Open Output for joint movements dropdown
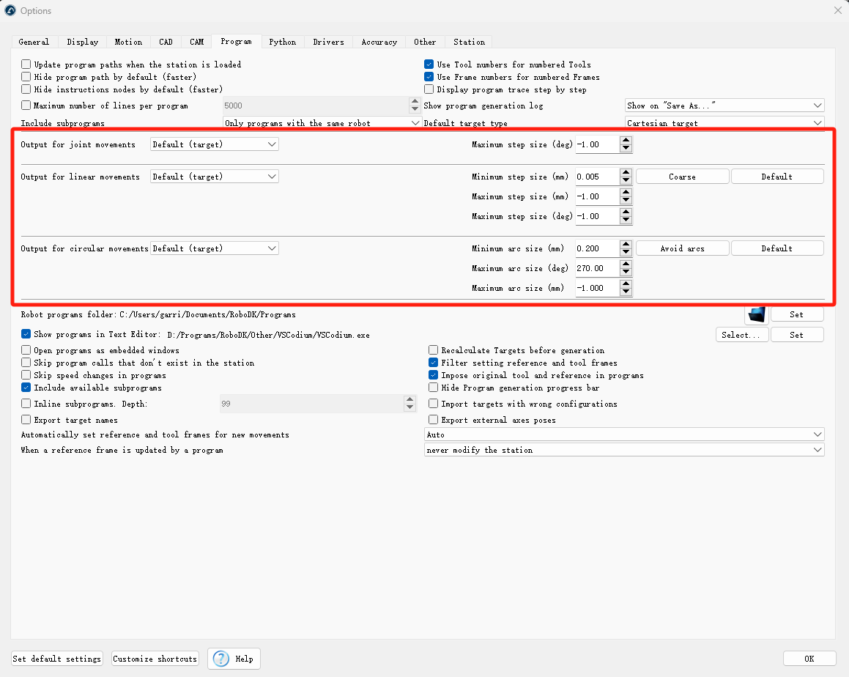The image size is (849, 677). coord(215,144)
